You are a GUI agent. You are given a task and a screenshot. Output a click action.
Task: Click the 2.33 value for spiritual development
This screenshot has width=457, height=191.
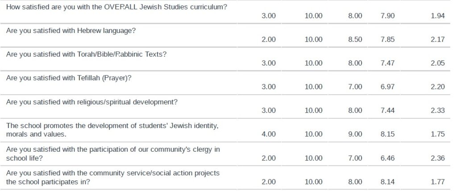point(438,110)
